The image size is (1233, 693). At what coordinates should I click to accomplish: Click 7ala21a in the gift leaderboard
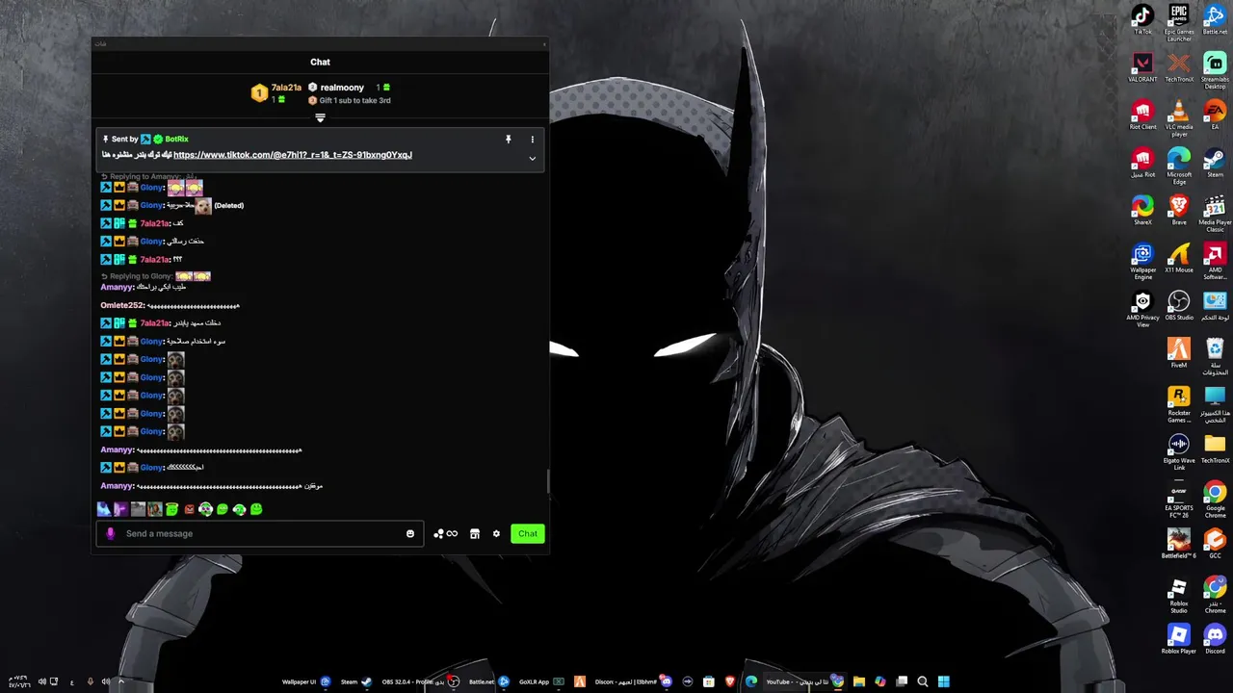[286, 88]
